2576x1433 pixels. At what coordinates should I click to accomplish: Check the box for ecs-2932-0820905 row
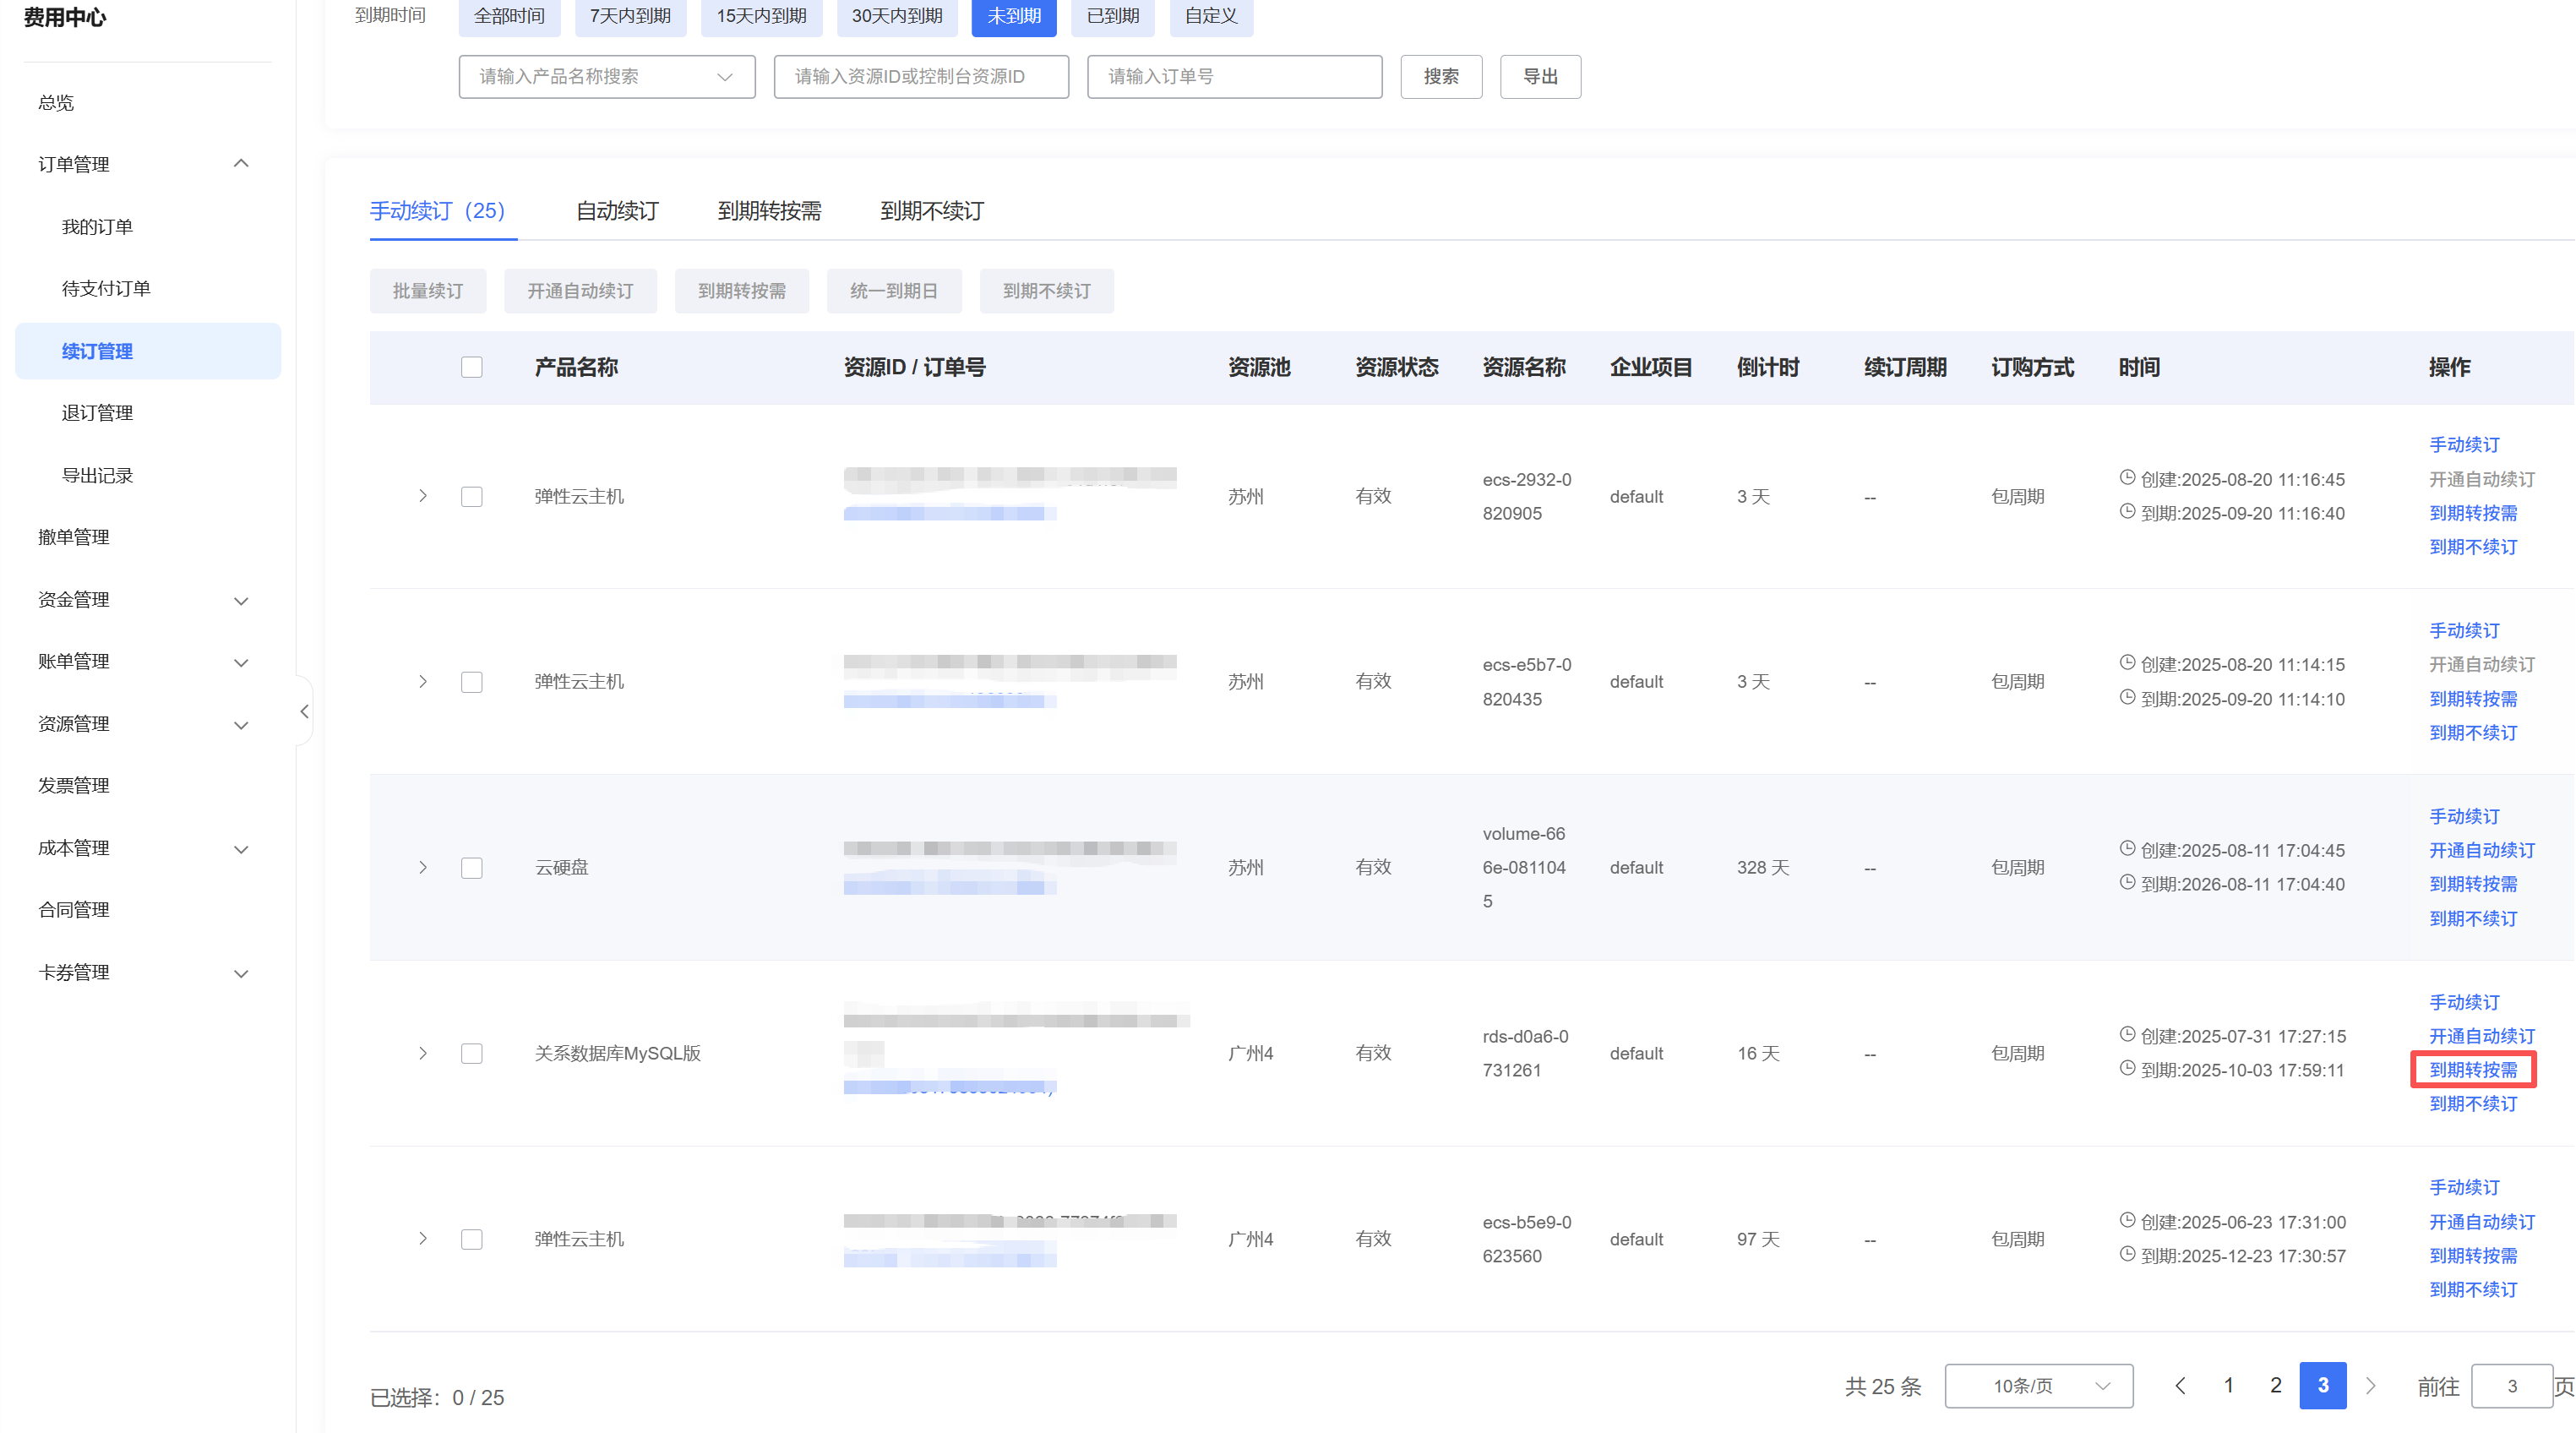click(472, 496)
